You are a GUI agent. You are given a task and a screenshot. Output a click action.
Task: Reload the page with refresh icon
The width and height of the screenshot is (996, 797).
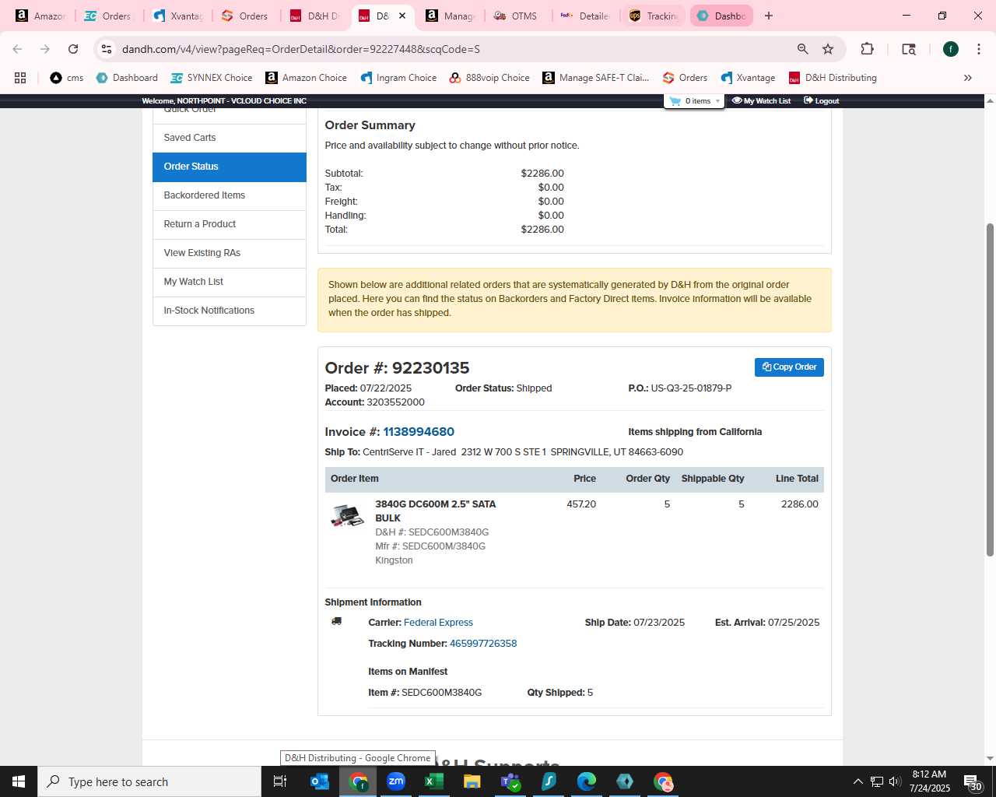[73, 49]
